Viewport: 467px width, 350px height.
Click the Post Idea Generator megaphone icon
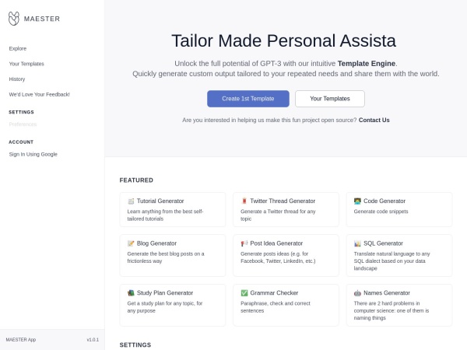pyautogui.click(x=244, y=243)
